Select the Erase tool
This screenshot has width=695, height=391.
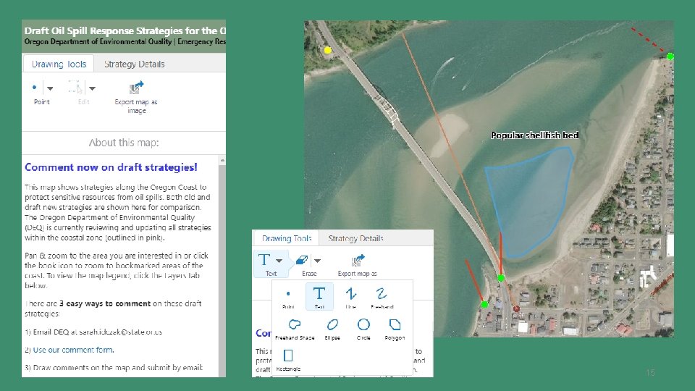point(302,260)
